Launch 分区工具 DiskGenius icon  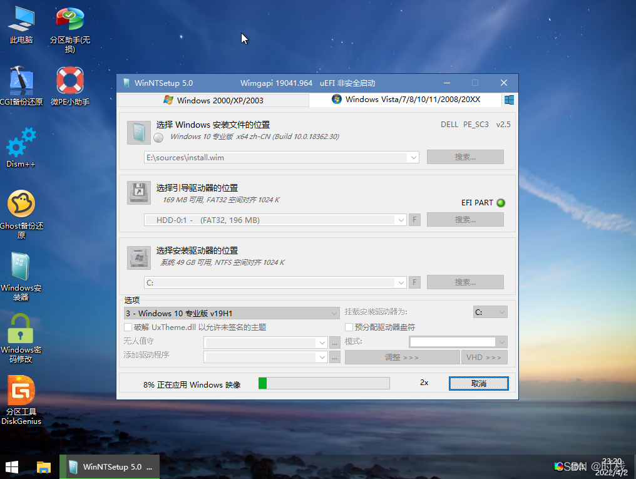(x=21, y=400)
